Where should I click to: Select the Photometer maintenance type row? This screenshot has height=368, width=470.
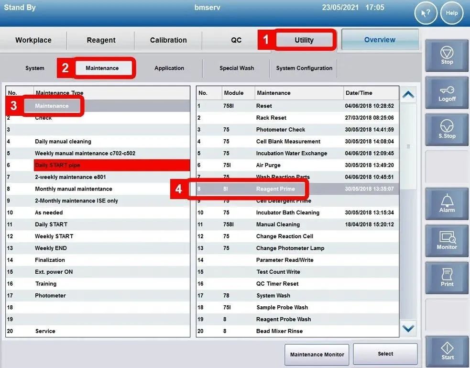click(x=98, y=295)
